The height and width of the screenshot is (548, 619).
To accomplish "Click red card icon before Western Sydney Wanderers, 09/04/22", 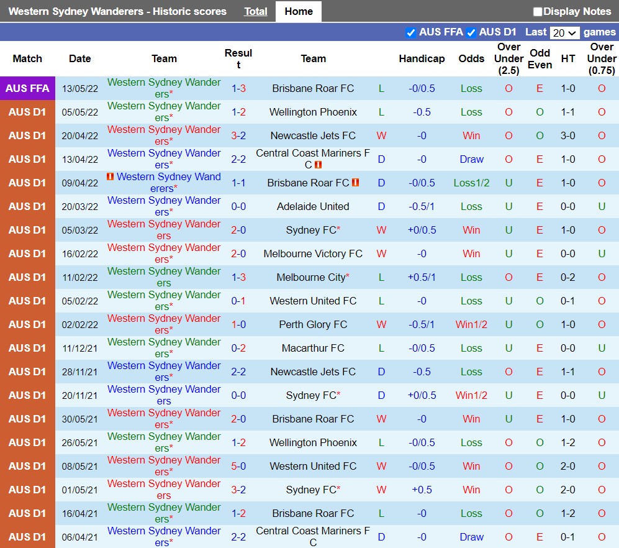I will [111, 177].
